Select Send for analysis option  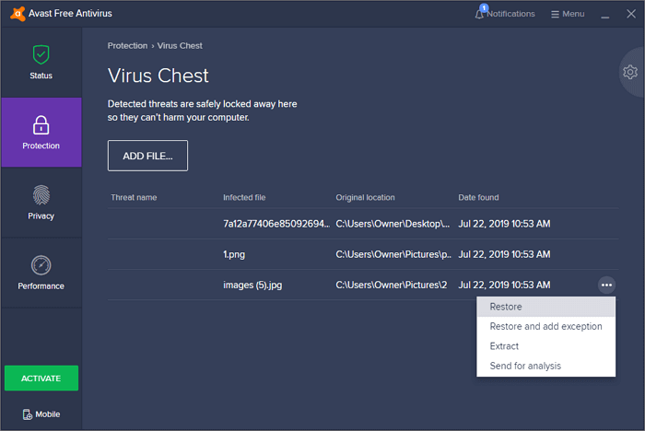pos(545,366)
